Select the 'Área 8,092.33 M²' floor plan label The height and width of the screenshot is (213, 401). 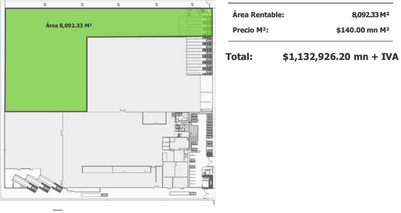(x=68, y=23)
